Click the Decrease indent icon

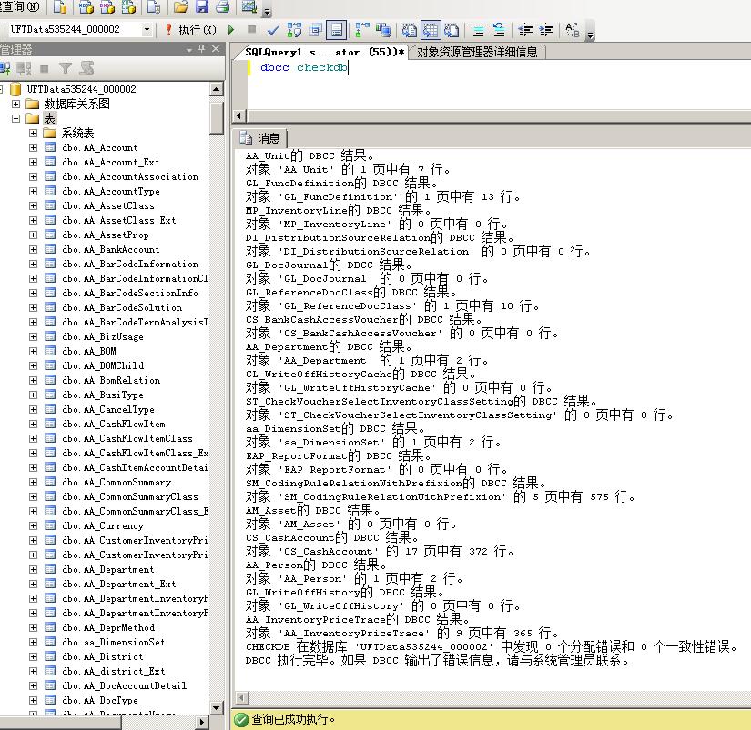[525, 30]
